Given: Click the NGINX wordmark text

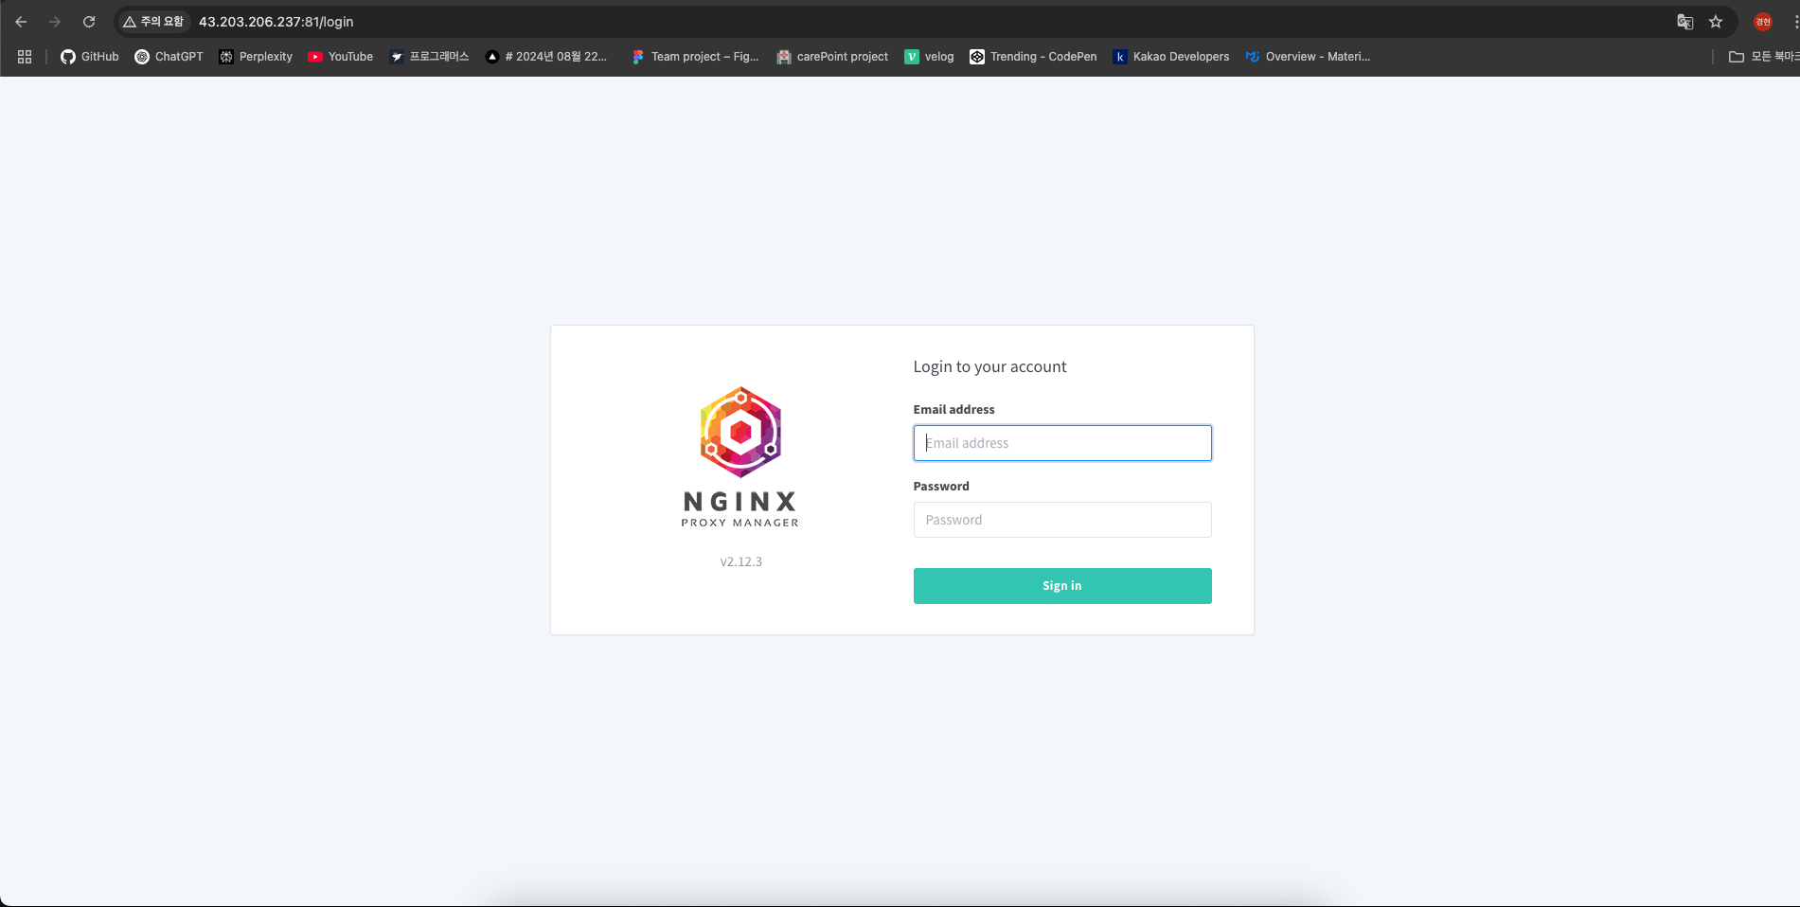Looking at the screenshot, I should tap(740, 502).
